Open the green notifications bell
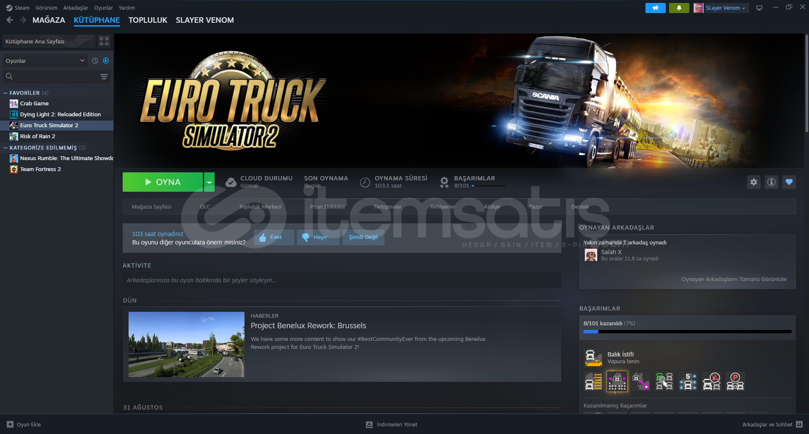The image size is (809, 434). point(679,8)
